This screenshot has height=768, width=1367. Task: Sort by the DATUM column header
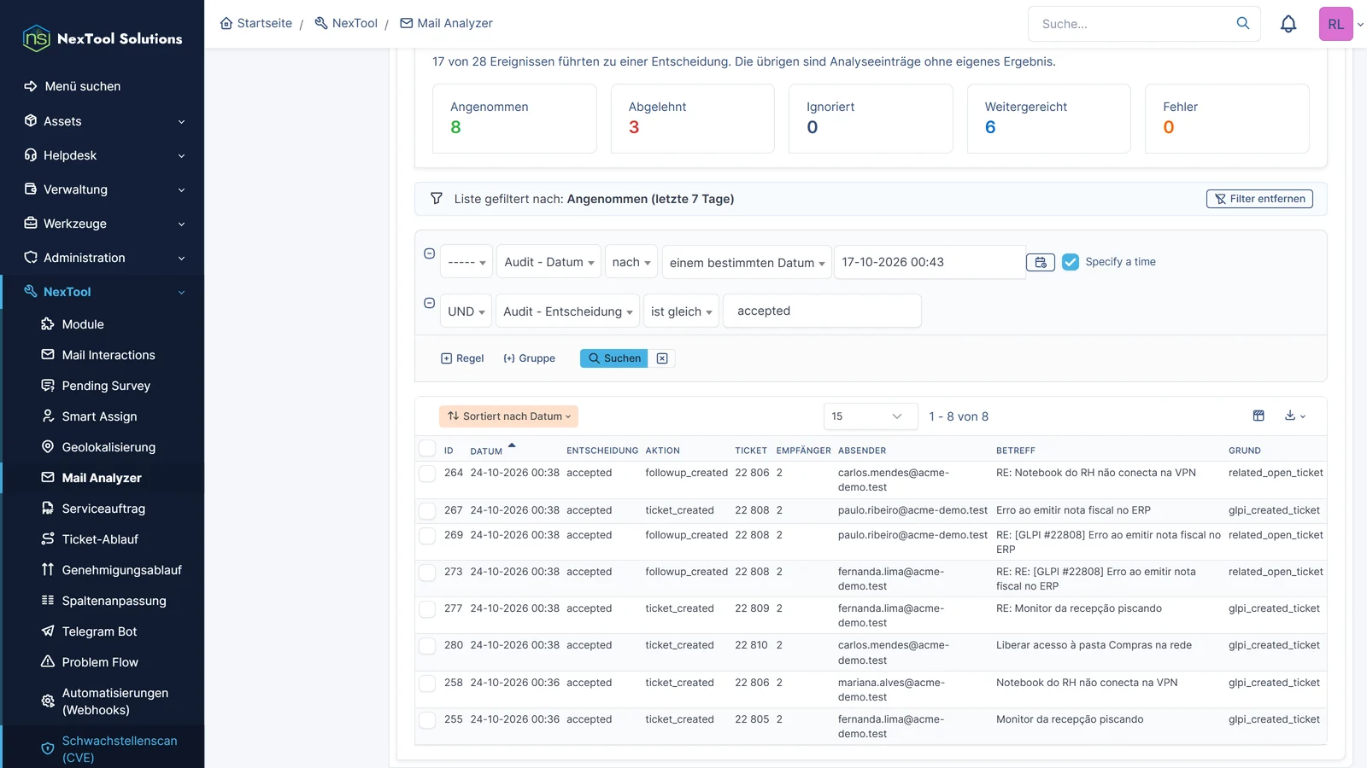tap(486, 451)
